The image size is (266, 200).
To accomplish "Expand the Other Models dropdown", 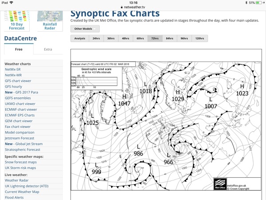I will 85,28.
